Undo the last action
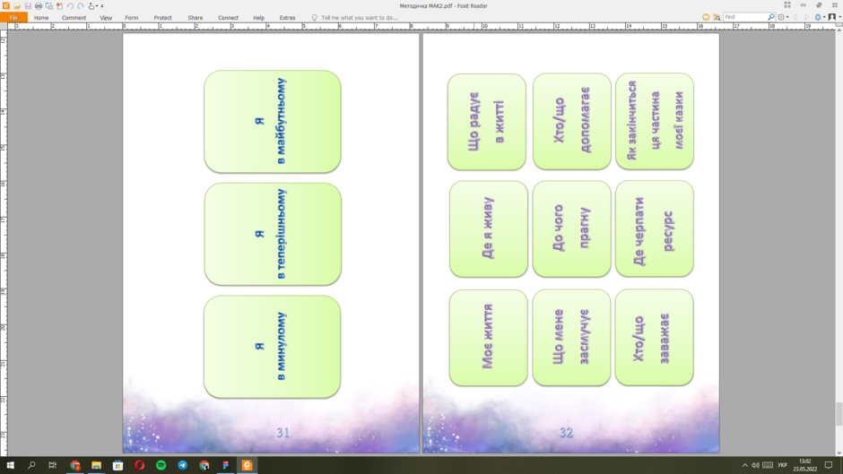Screen dimensions: 843x474 pyautogui.click(x=70, y=6)
